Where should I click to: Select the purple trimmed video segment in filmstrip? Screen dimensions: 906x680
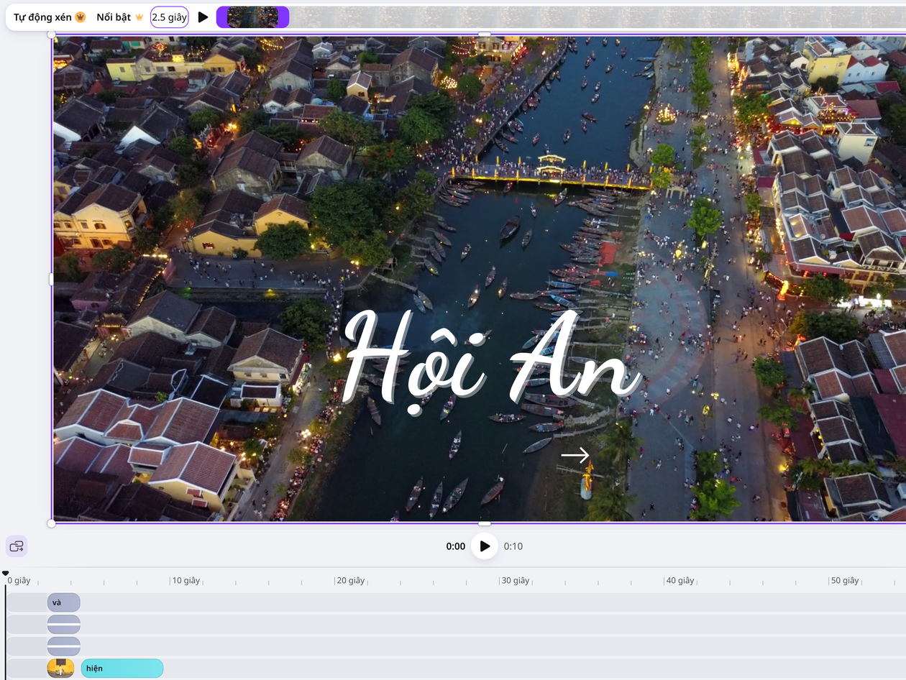click(x=252, y=17)
